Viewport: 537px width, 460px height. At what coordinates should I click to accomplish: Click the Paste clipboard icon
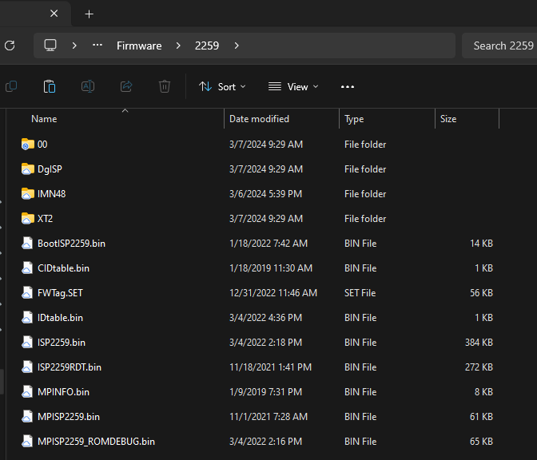click(x=50, y=86)
